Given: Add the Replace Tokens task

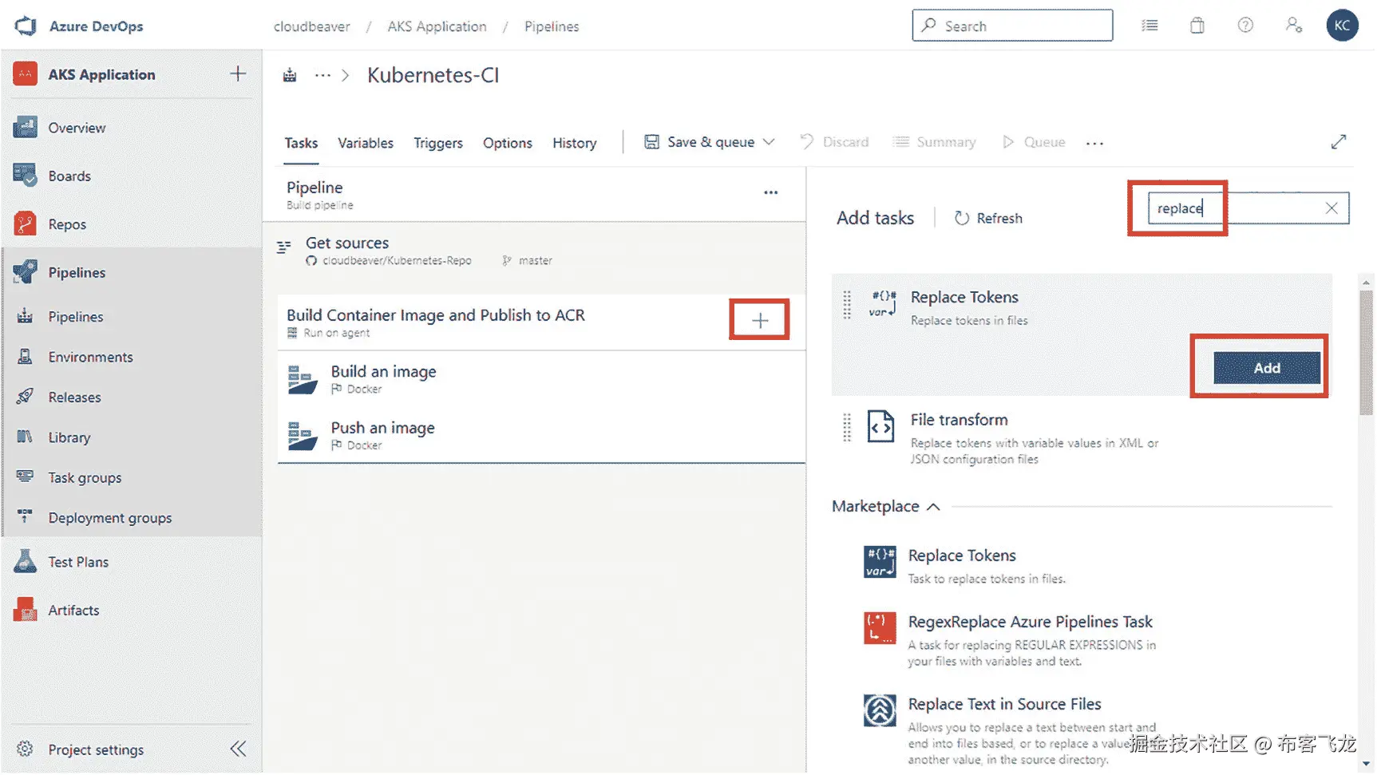Looking at the screenshot, I should click(x=1267, y=368).
